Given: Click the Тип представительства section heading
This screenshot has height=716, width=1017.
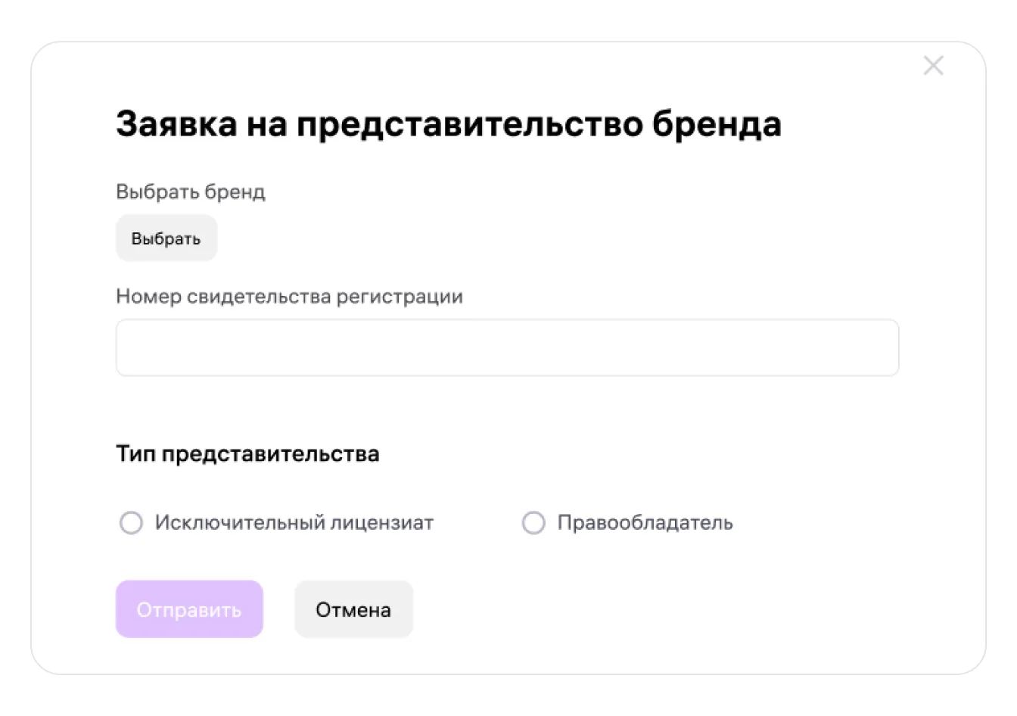Looking at the screenshot, I should pyautogui.click(x=247, y=454).
